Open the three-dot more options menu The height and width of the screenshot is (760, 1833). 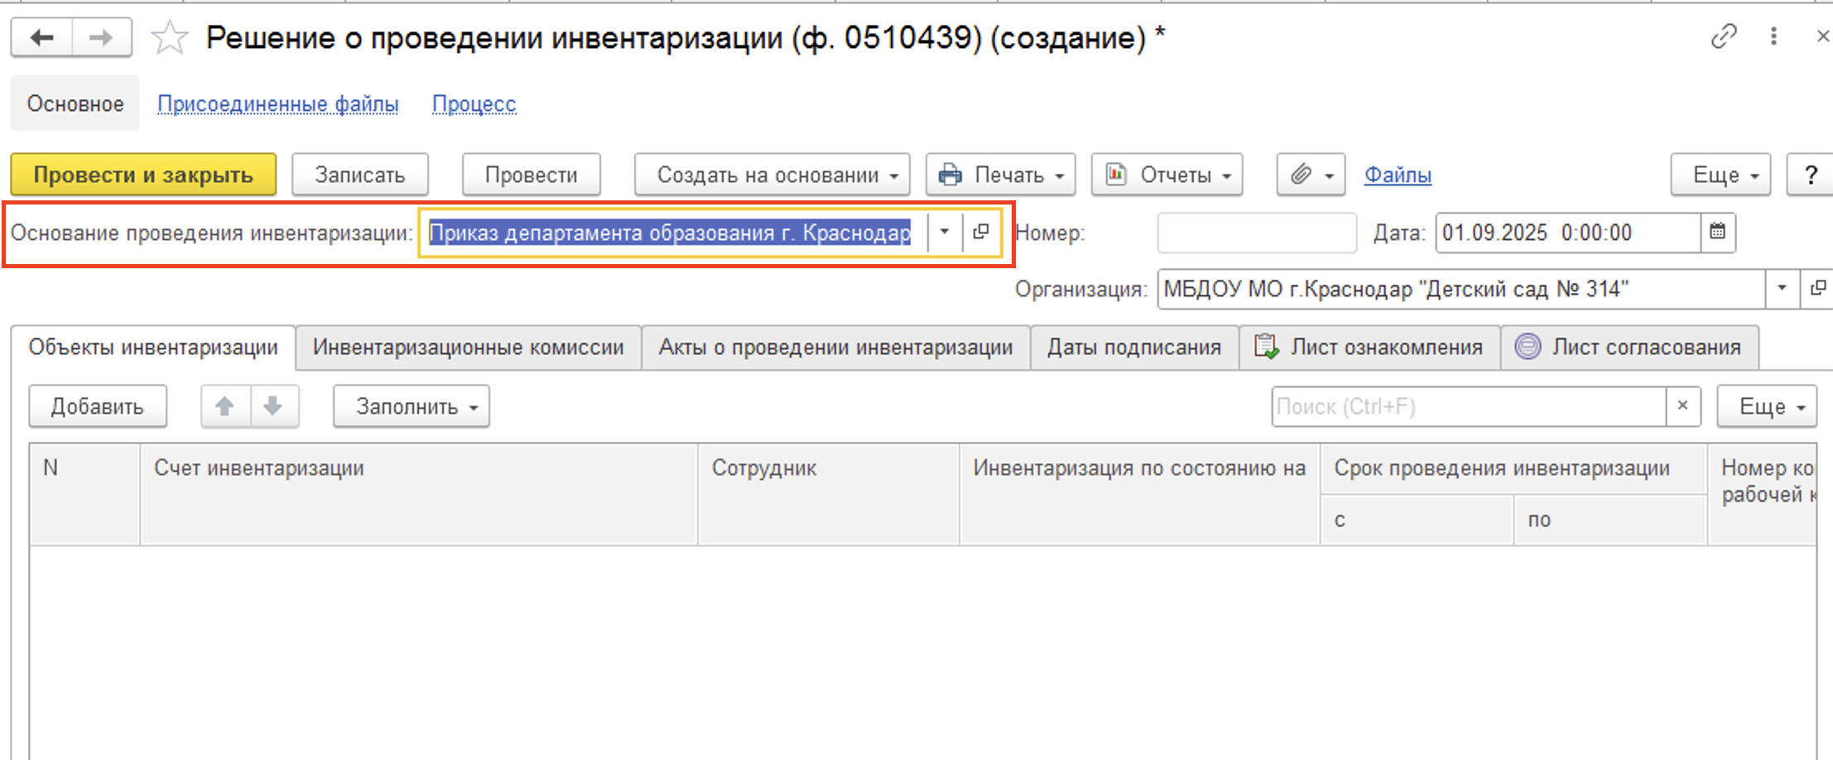coord(1773,36)
